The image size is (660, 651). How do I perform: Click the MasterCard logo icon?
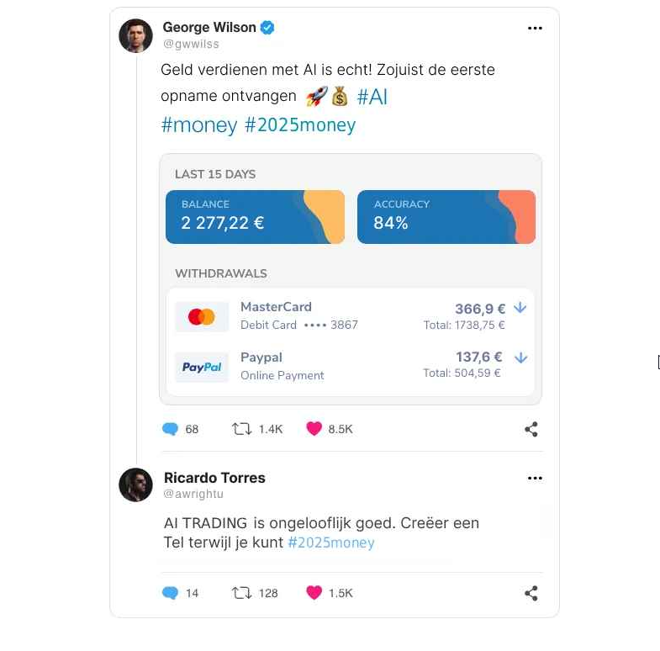(x=202, y=316)
